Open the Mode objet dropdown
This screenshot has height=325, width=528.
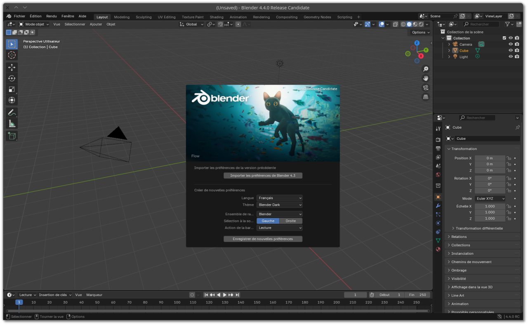34,24
